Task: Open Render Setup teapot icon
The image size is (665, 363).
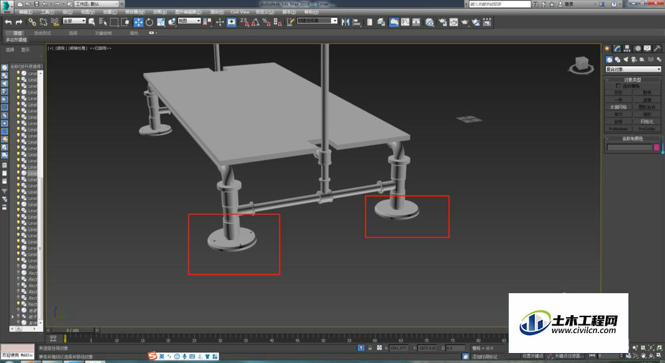Action: pos(442,22)
